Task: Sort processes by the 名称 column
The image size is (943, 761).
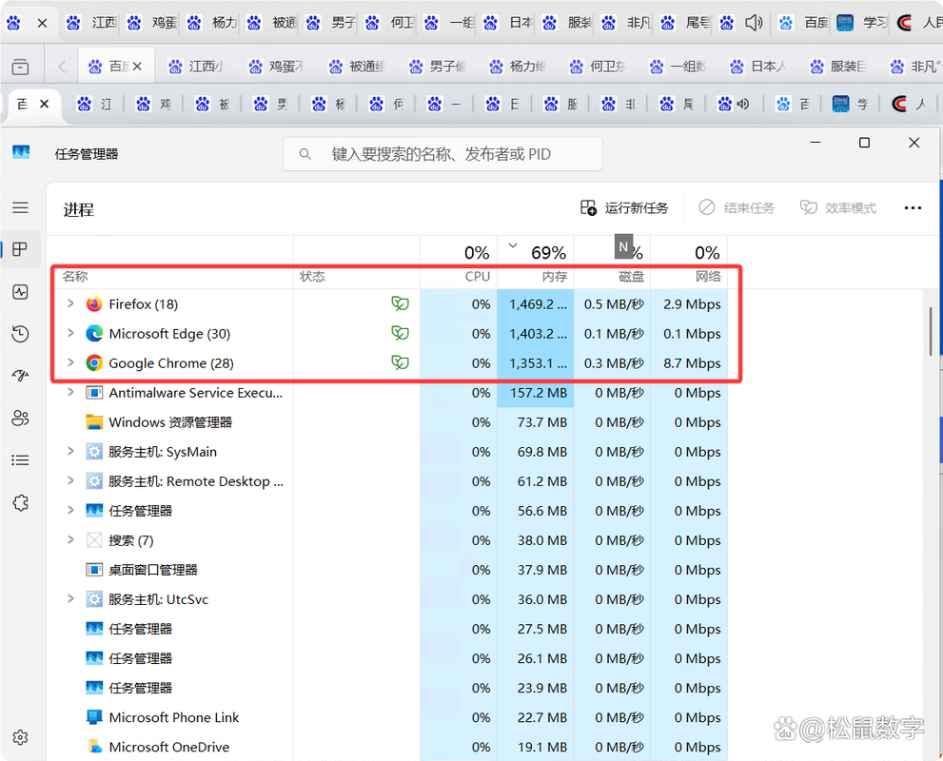Action: (x=75, y=277)
